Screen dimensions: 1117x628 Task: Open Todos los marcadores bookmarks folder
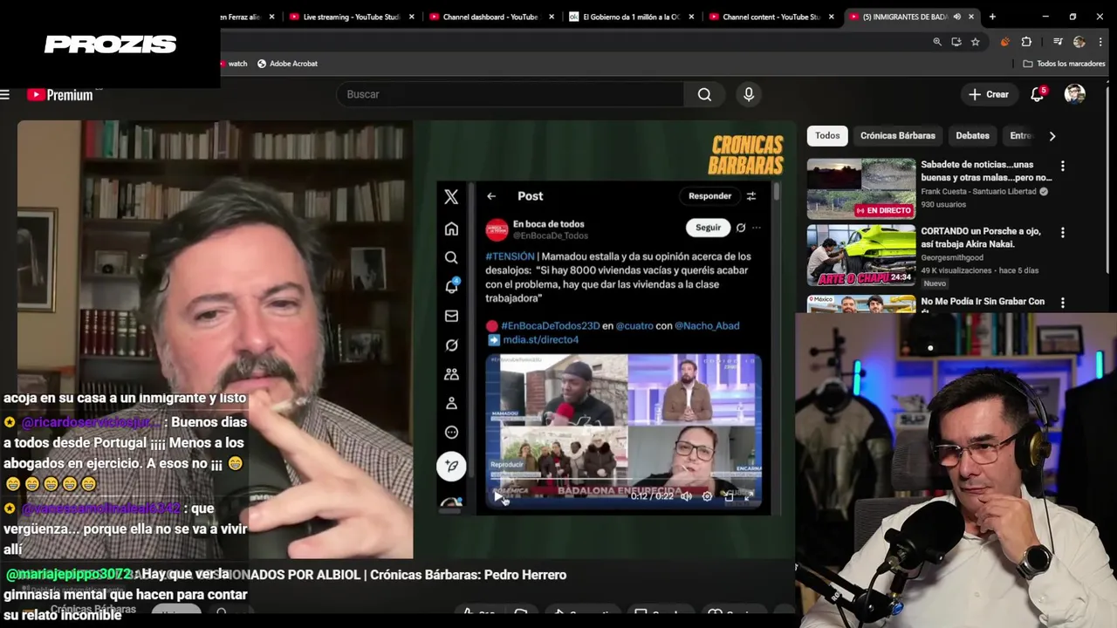pos(1064,64)
